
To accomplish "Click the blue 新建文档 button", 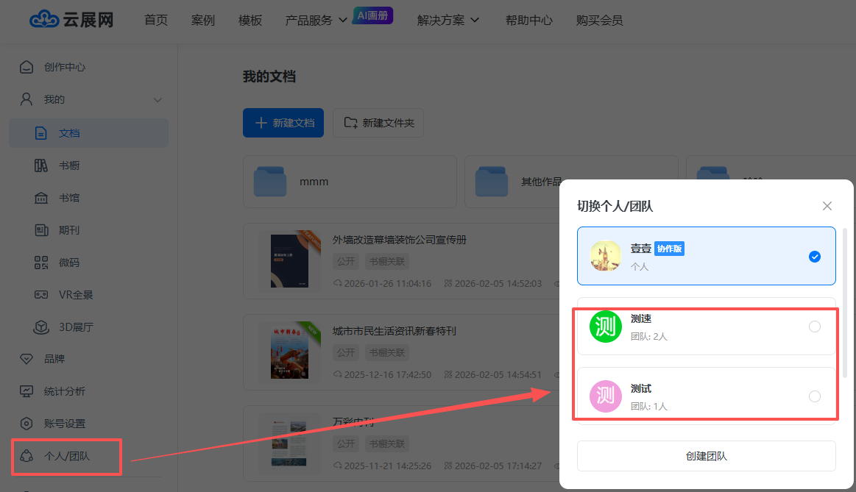I will [283, 123].
